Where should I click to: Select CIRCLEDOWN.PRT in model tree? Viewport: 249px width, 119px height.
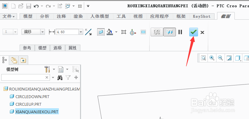[x=32, y=97]
